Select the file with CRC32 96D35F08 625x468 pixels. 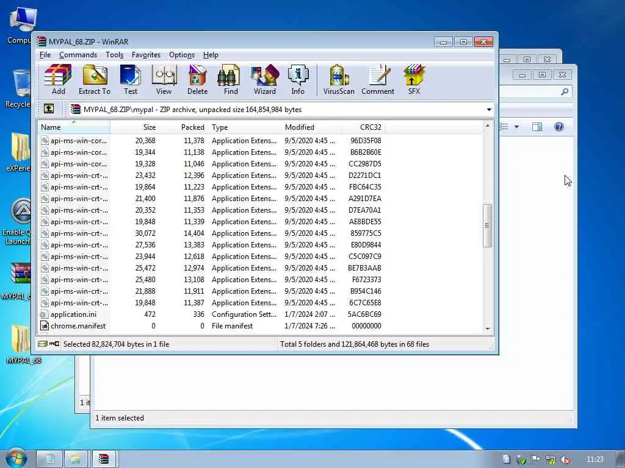[x=211, y=141]
